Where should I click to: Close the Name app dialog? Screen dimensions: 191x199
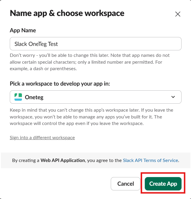coord(178,14)
